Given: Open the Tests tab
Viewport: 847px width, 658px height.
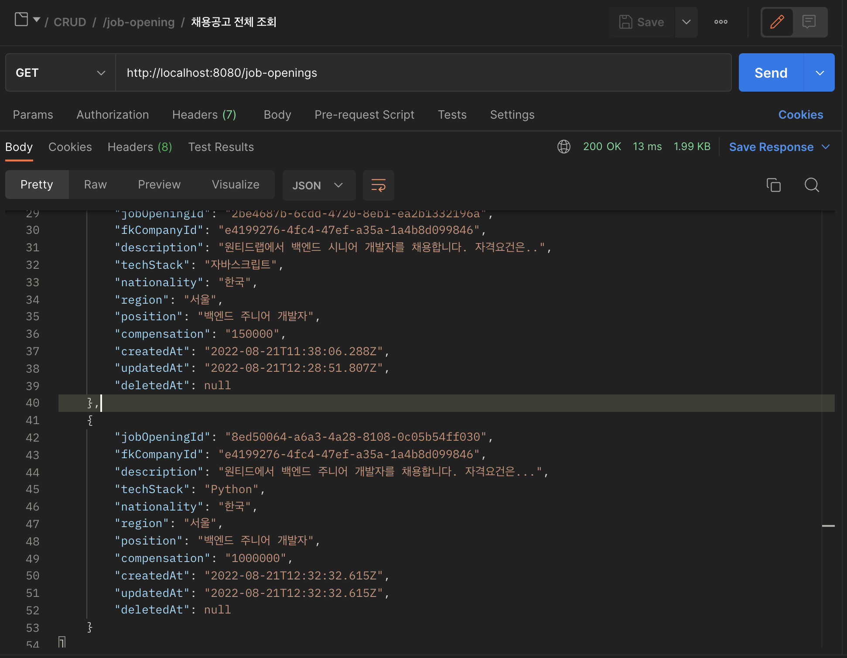Looking at the screenshot, I should [452, 114].
